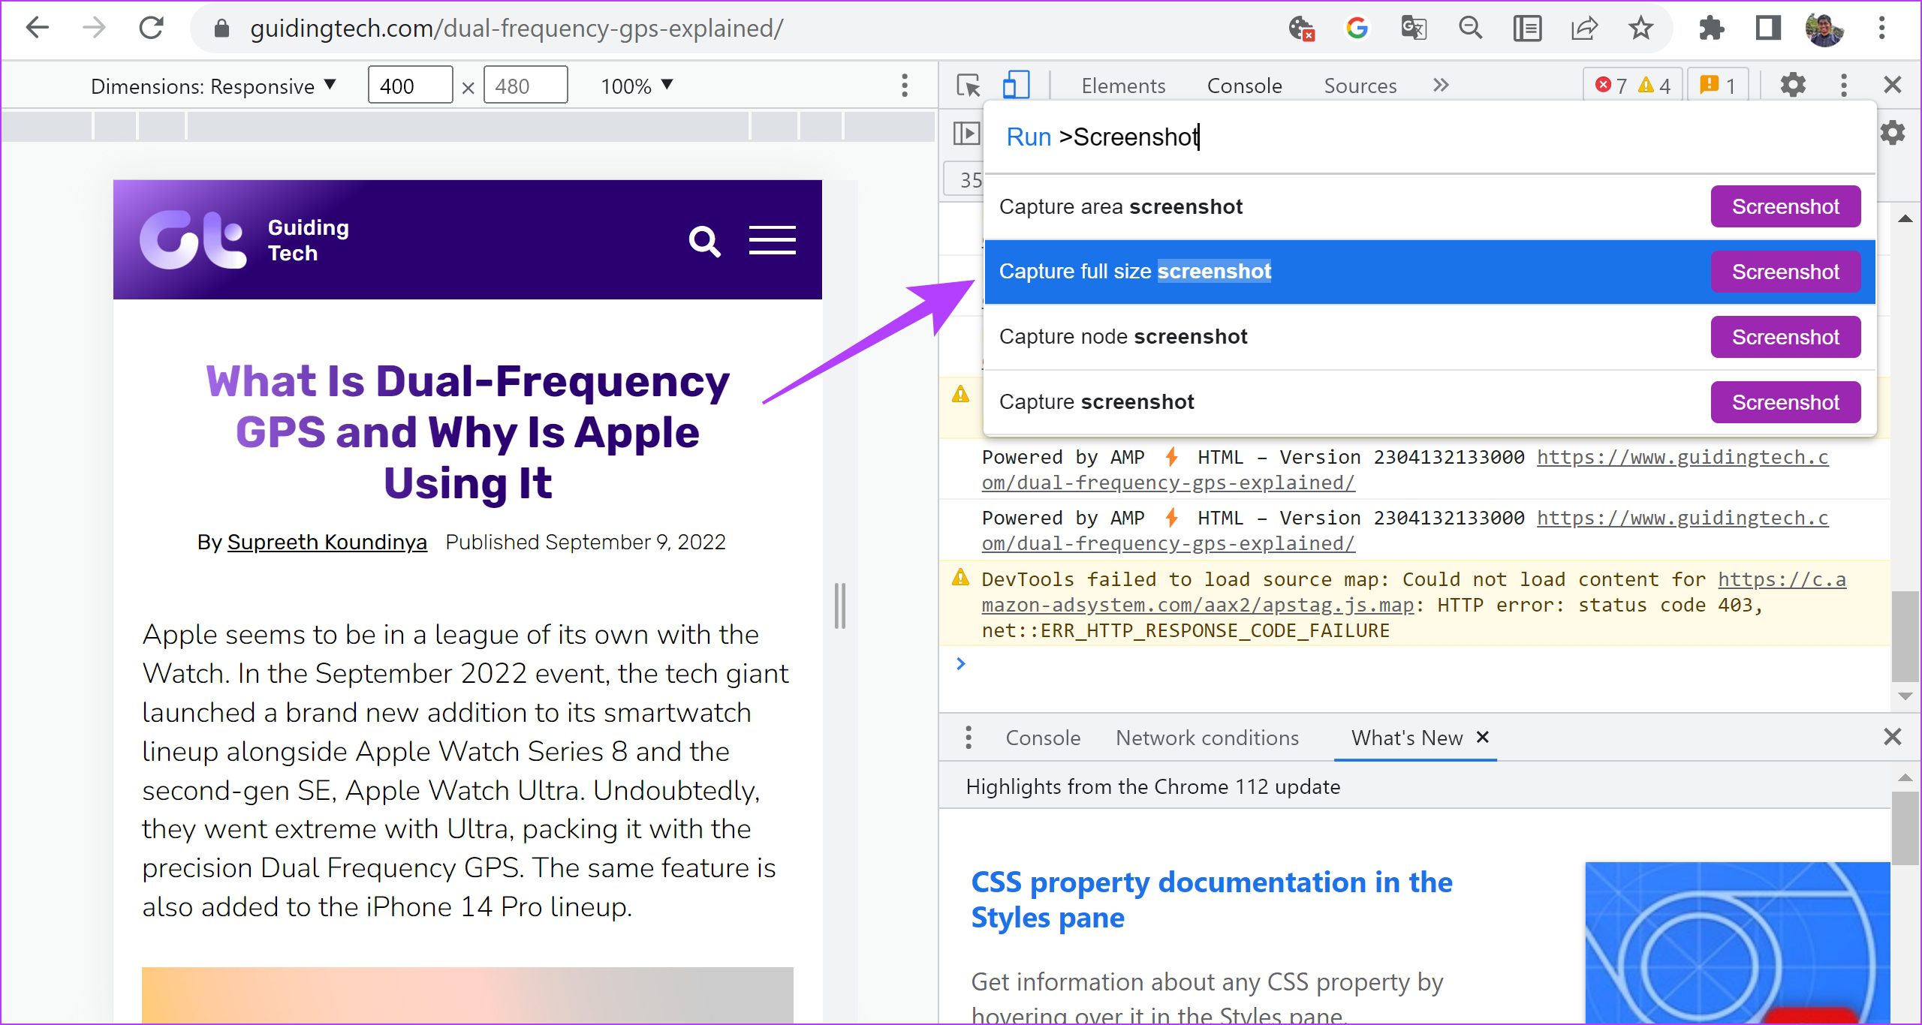Close the DevTools panel
This screenshot has width=1922, height=1025.
[1893, 85]
